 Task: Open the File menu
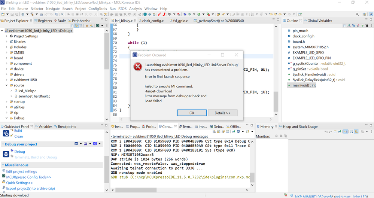4,9
